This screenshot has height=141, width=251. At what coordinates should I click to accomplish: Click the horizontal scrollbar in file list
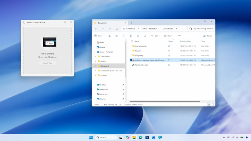[x=165, y=101]
